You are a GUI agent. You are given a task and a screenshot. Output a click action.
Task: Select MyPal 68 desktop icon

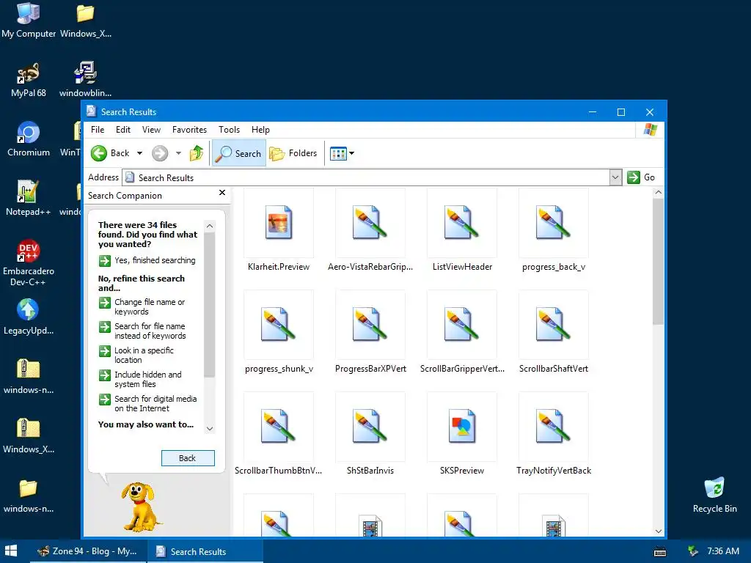(x=29, y=80)
